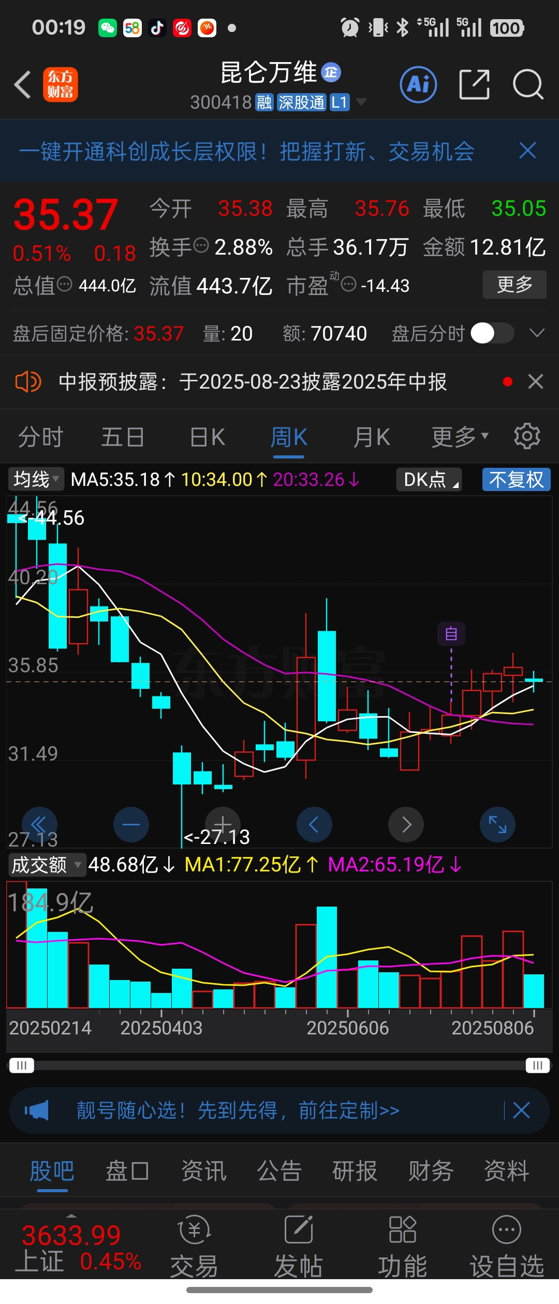
Task: Toggle the 盘后分时 switch
Action: (492, 333)
